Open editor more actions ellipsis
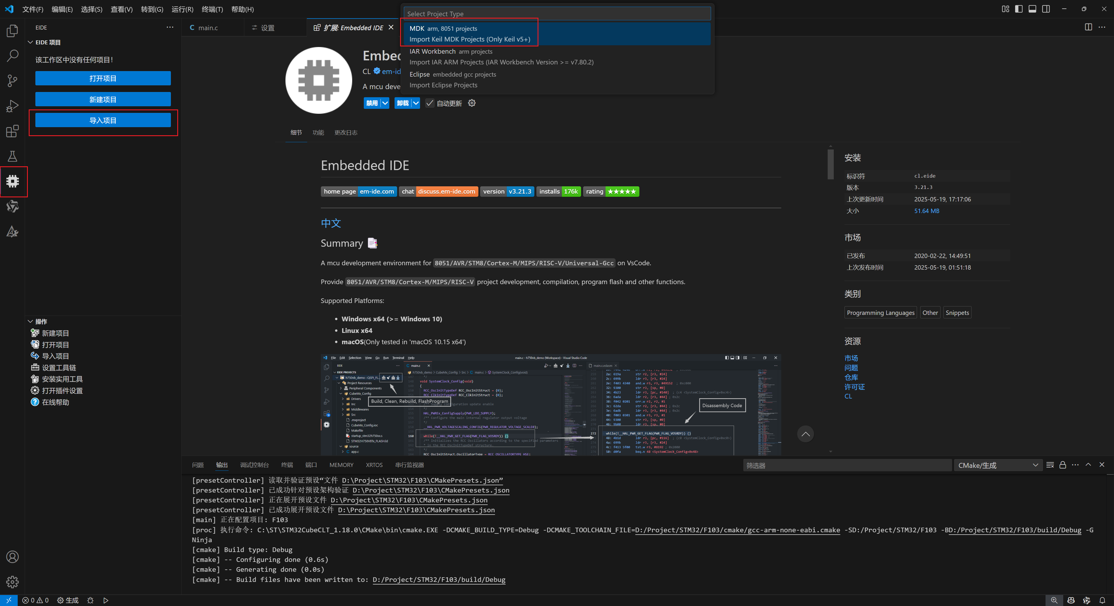Image resolution: width=1114 pixels, height=606 pixels. 1102,27
